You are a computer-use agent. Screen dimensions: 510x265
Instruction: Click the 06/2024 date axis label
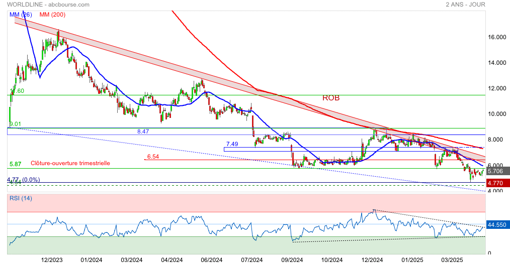point(212,260)
